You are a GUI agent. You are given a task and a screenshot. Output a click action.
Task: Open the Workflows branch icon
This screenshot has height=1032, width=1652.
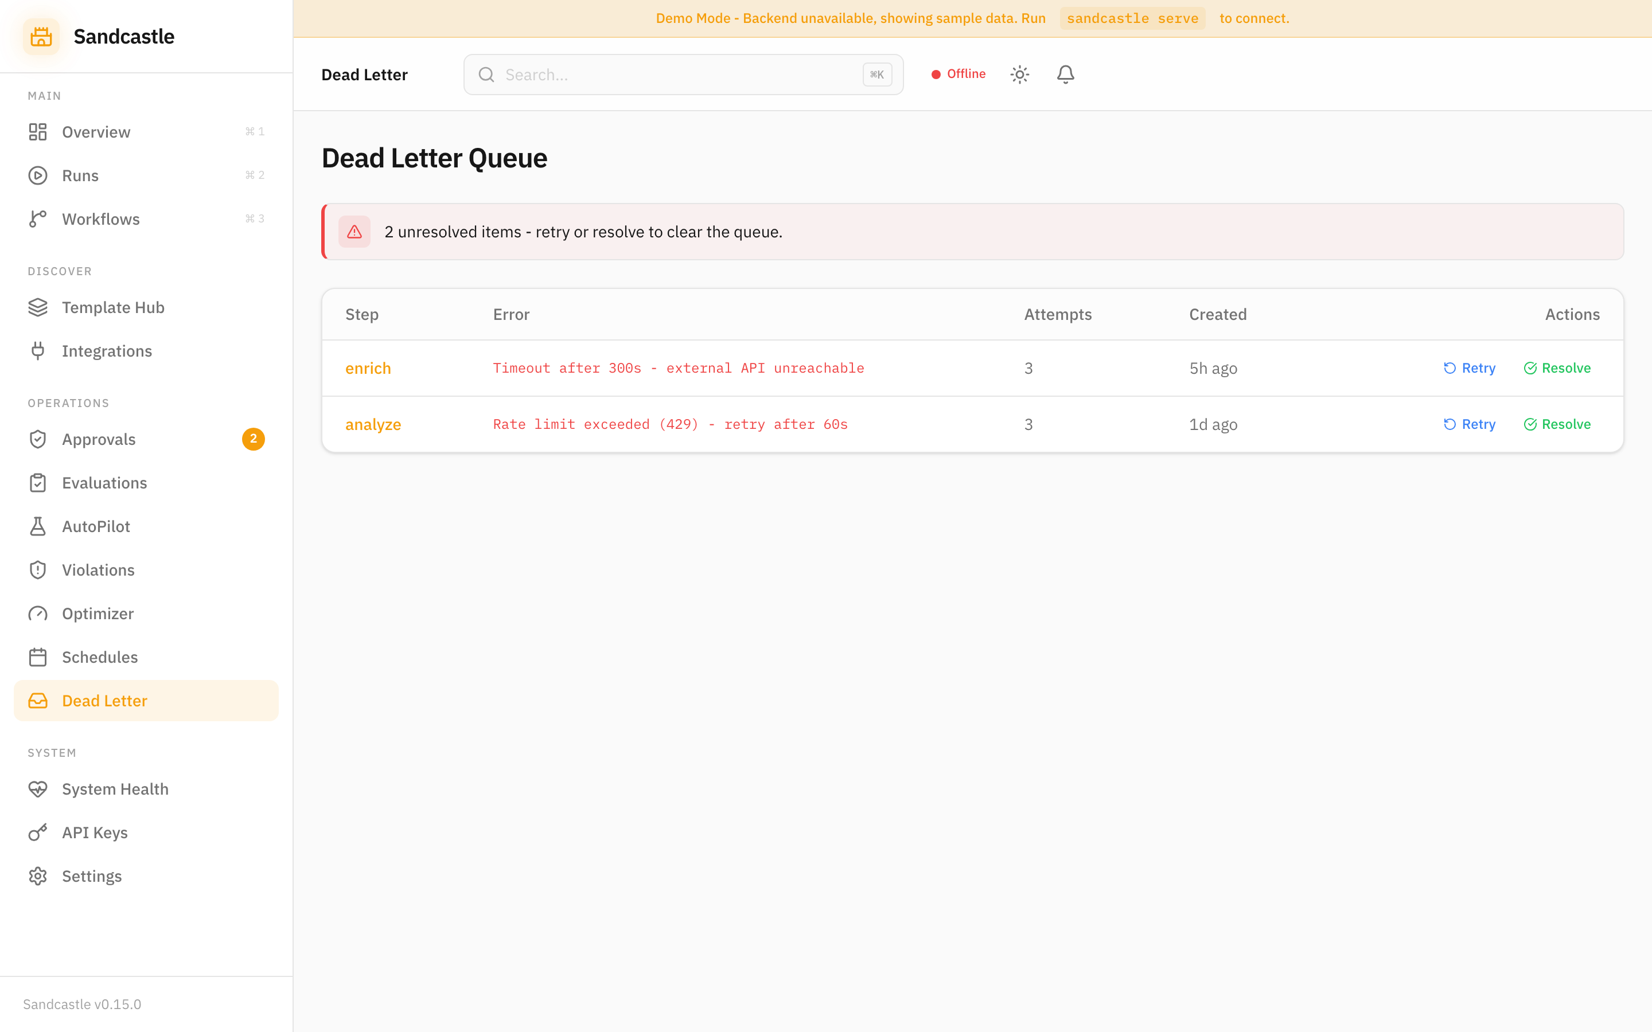coord(38,219)
